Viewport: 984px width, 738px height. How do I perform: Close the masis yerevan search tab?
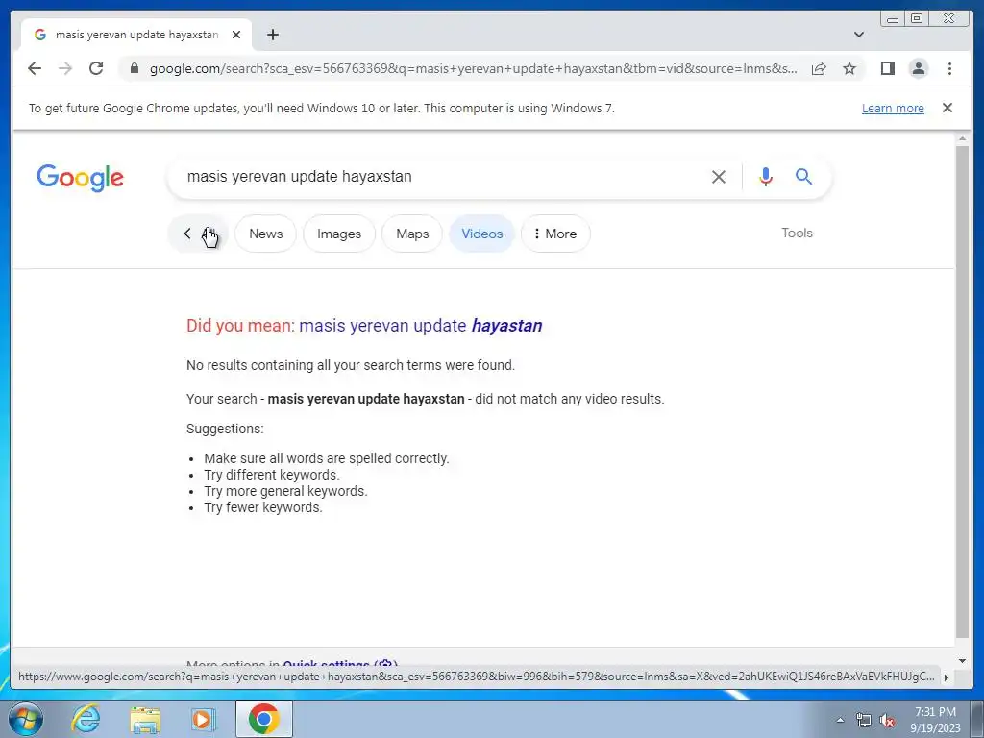(x=236, y=35)
